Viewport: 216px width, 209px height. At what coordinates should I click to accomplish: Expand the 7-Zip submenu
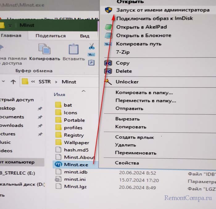(123, 52)
